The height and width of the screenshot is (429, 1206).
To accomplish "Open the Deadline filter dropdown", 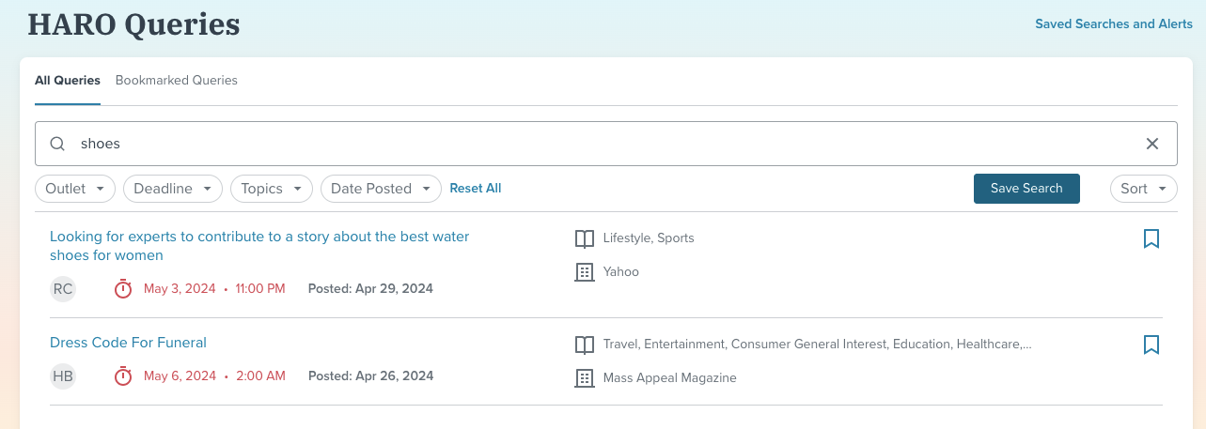I will pyautogui.click(x=172, y=189).
